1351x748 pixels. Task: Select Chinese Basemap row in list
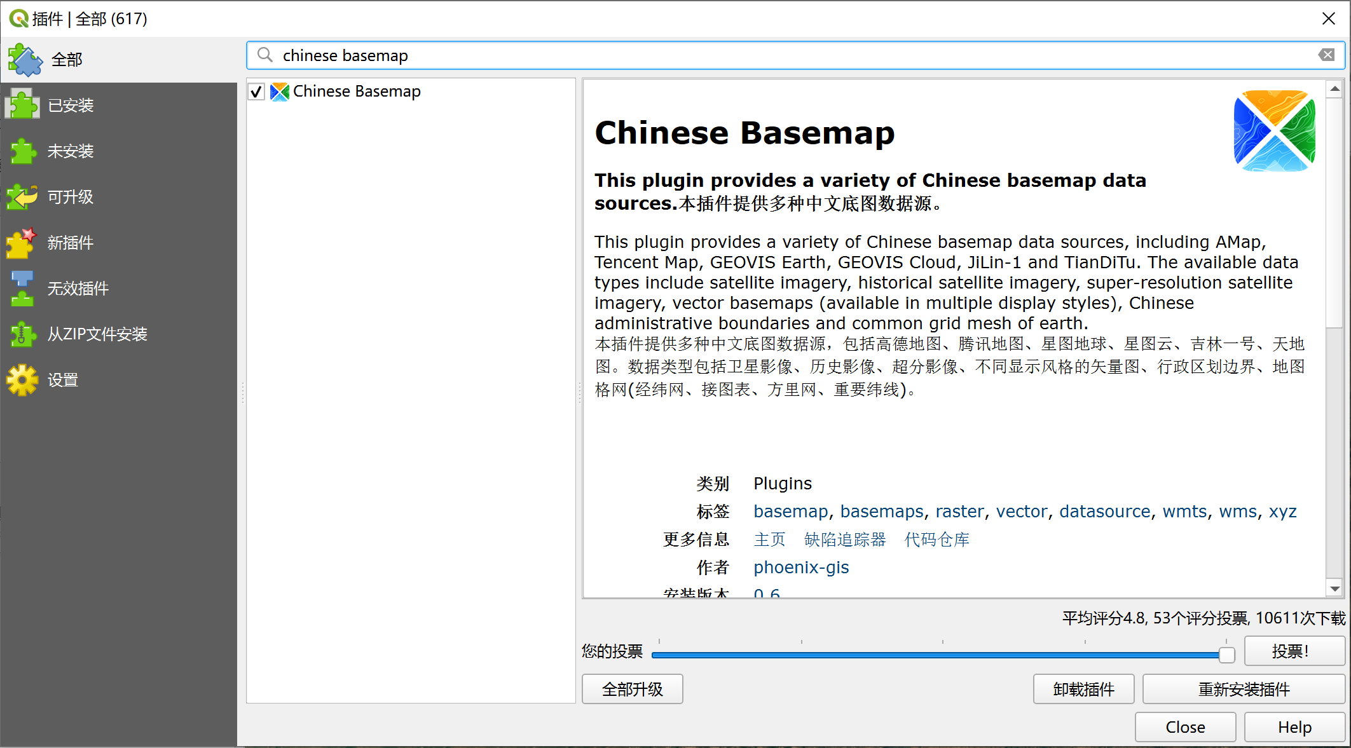(411, 92)
